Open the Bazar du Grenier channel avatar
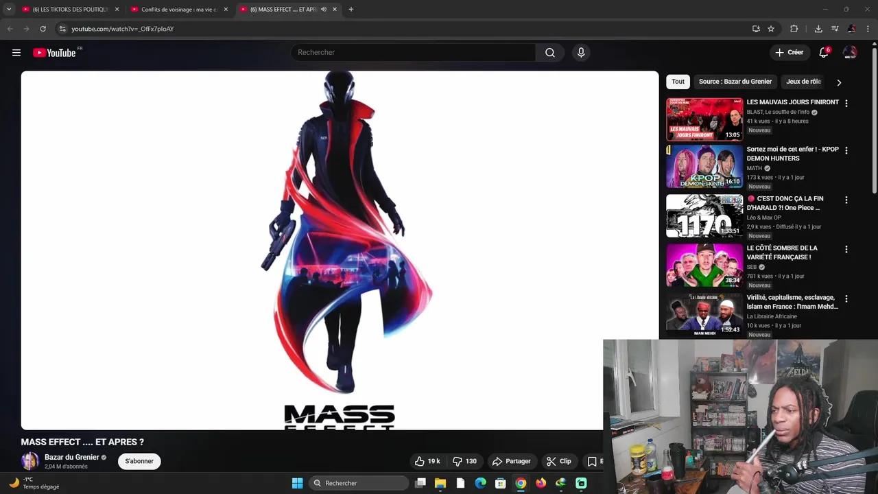 pyautogui.click(x=30, y=461)
